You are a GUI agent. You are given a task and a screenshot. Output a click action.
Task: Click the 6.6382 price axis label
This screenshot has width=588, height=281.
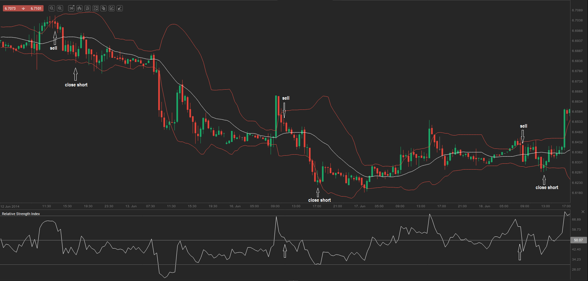click(x=577, y=152)
